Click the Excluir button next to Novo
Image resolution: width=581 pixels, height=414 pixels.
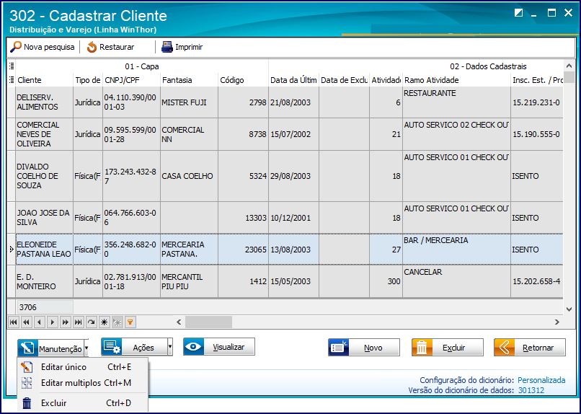click(x=447, y=348)
